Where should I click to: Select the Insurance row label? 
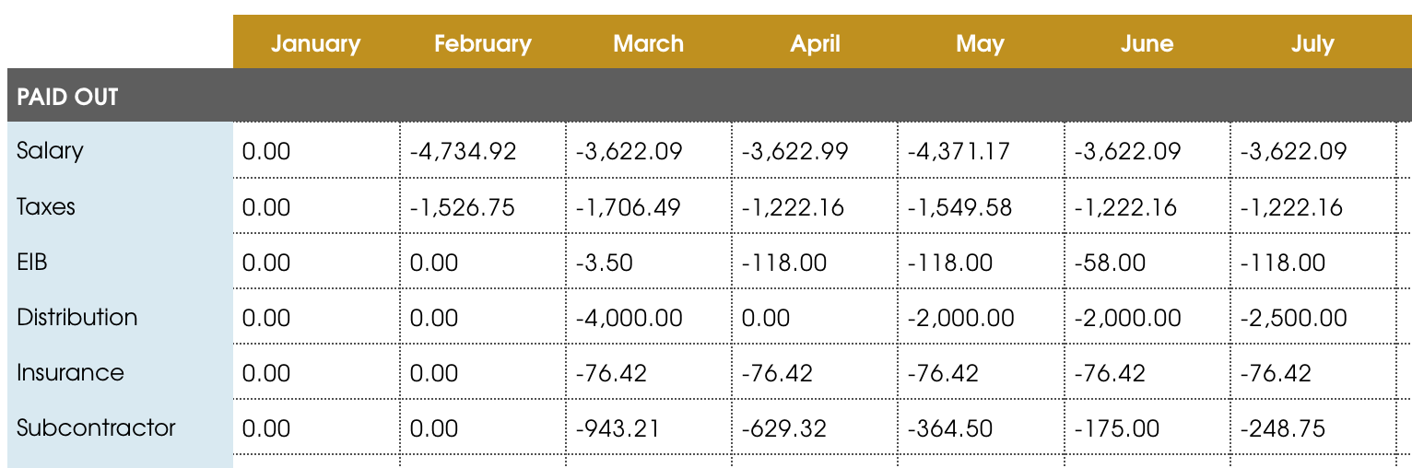[70, 372]
